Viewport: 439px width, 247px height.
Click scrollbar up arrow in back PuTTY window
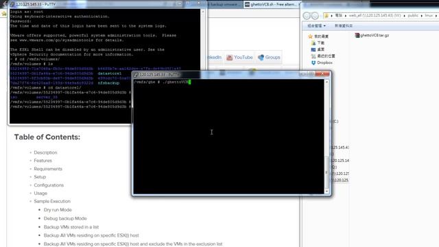[203, 12]
